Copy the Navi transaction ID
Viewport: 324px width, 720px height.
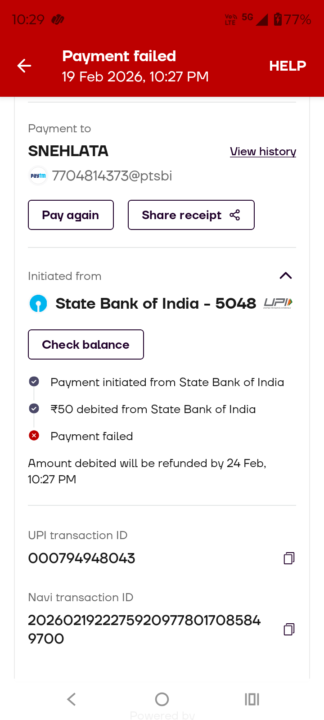click(x=289, y=629)
